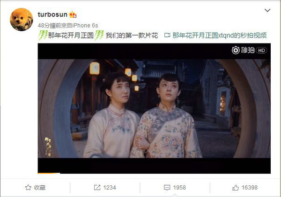Click the 秒拍 logo on the video
Screen dimensions: 281x197
(243, 50)
